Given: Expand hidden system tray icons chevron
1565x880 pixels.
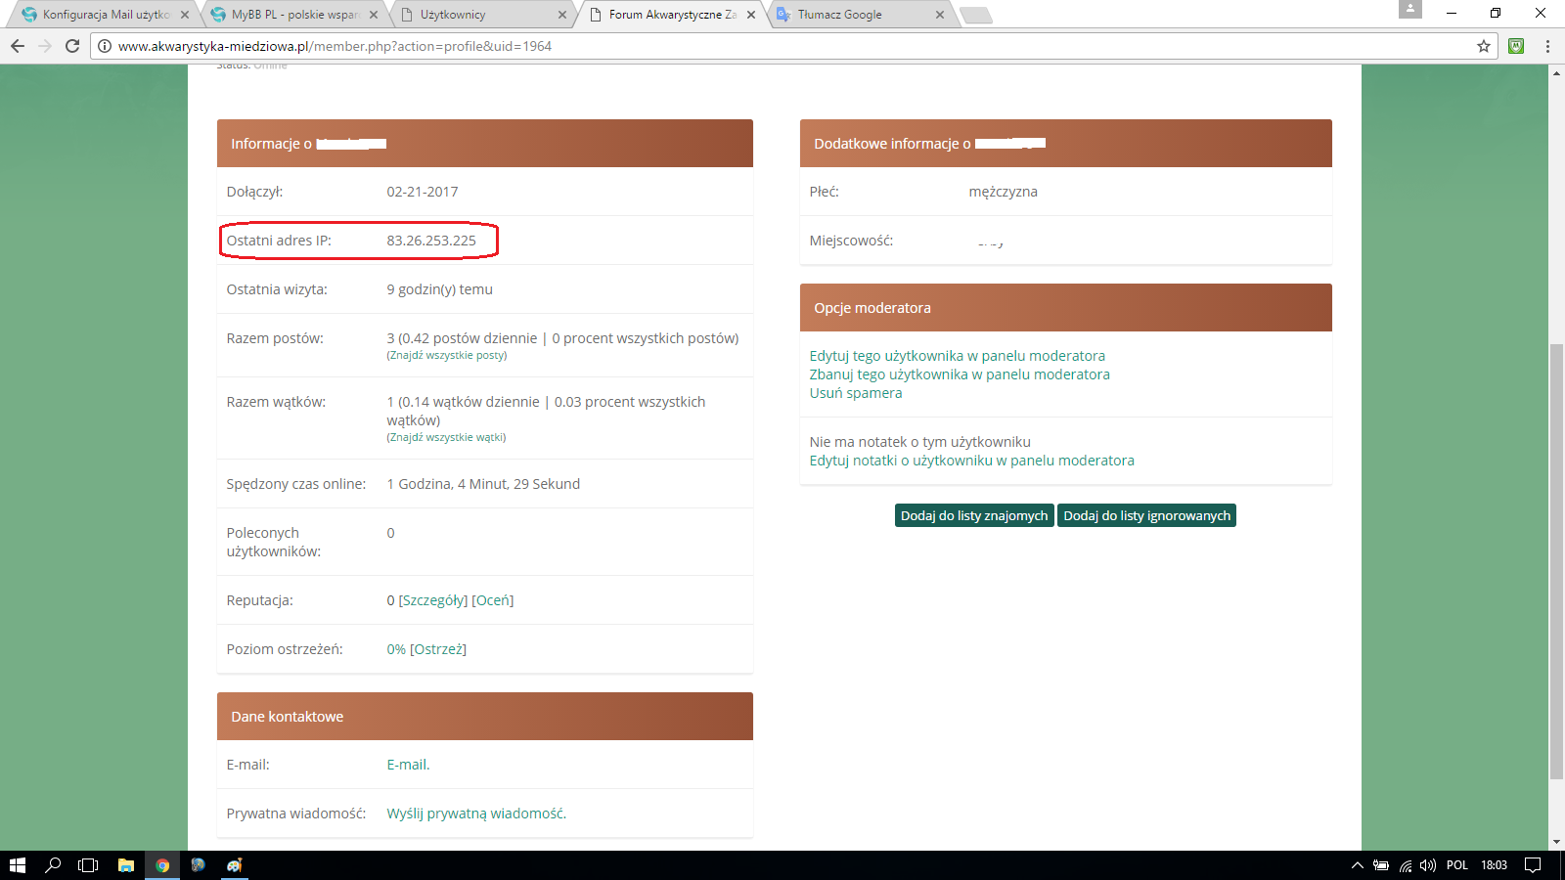Looking at the screenshot, I should coord(1357,865).
